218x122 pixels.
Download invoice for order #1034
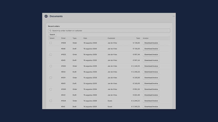(151, 43)
